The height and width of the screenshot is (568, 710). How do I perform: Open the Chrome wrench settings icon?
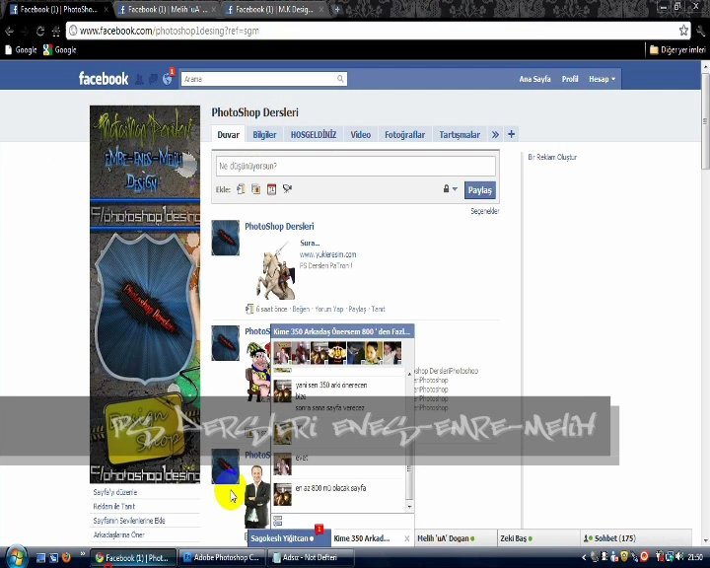tap(701, 31)
